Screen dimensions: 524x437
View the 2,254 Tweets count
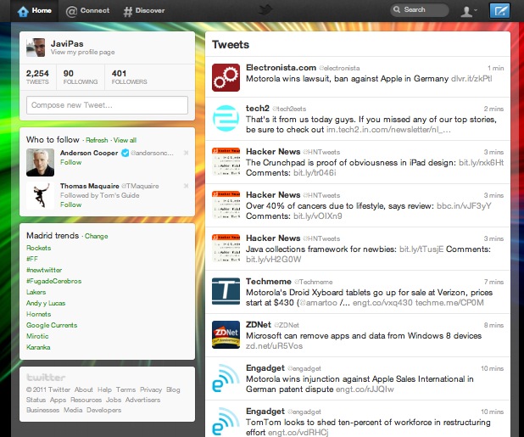(37, 77)
